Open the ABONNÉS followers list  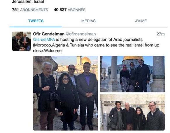pos(76,10)
